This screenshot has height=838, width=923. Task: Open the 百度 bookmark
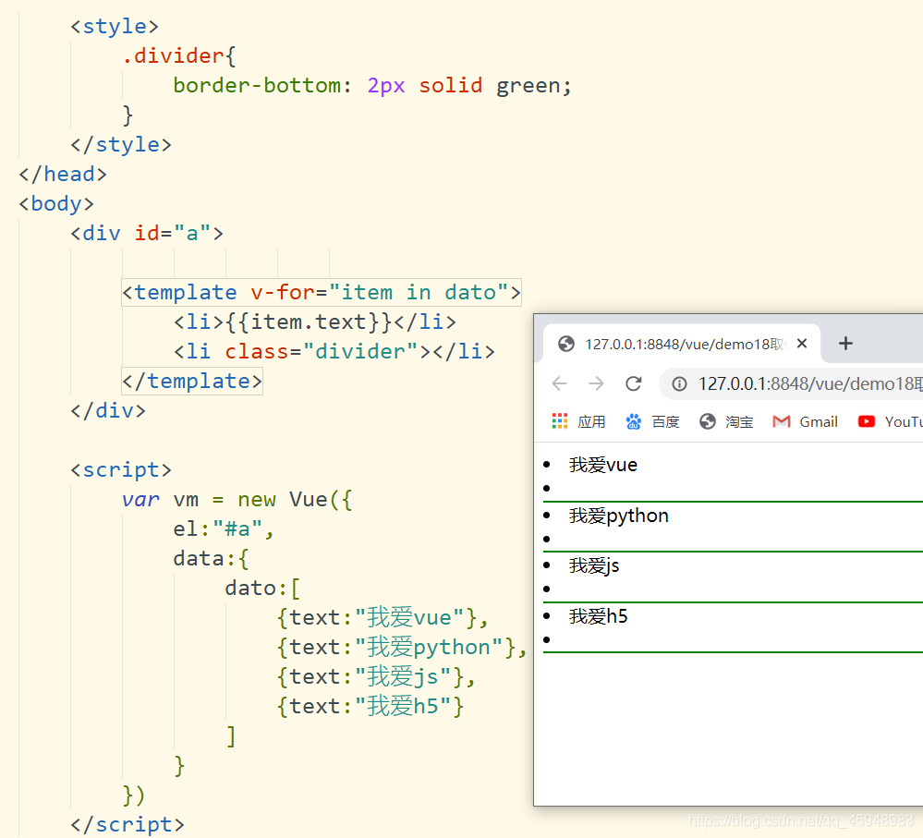tap(652, 421)
